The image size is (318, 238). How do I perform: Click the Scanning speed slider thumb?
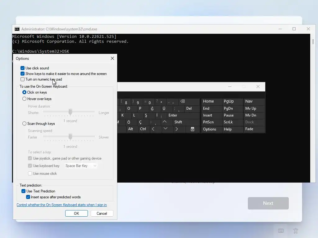[70, 137]
